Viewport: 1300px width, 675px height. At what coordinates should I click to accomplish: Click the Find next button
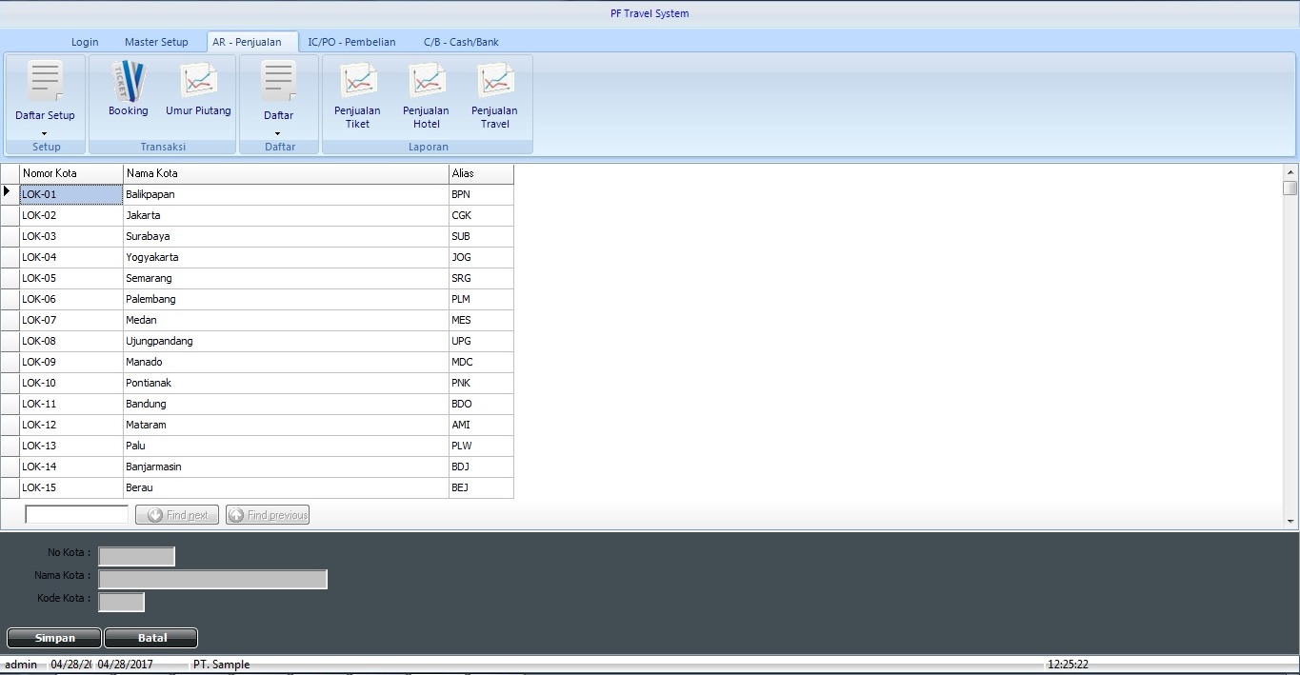pyautogui.click(x=177, y=515)
